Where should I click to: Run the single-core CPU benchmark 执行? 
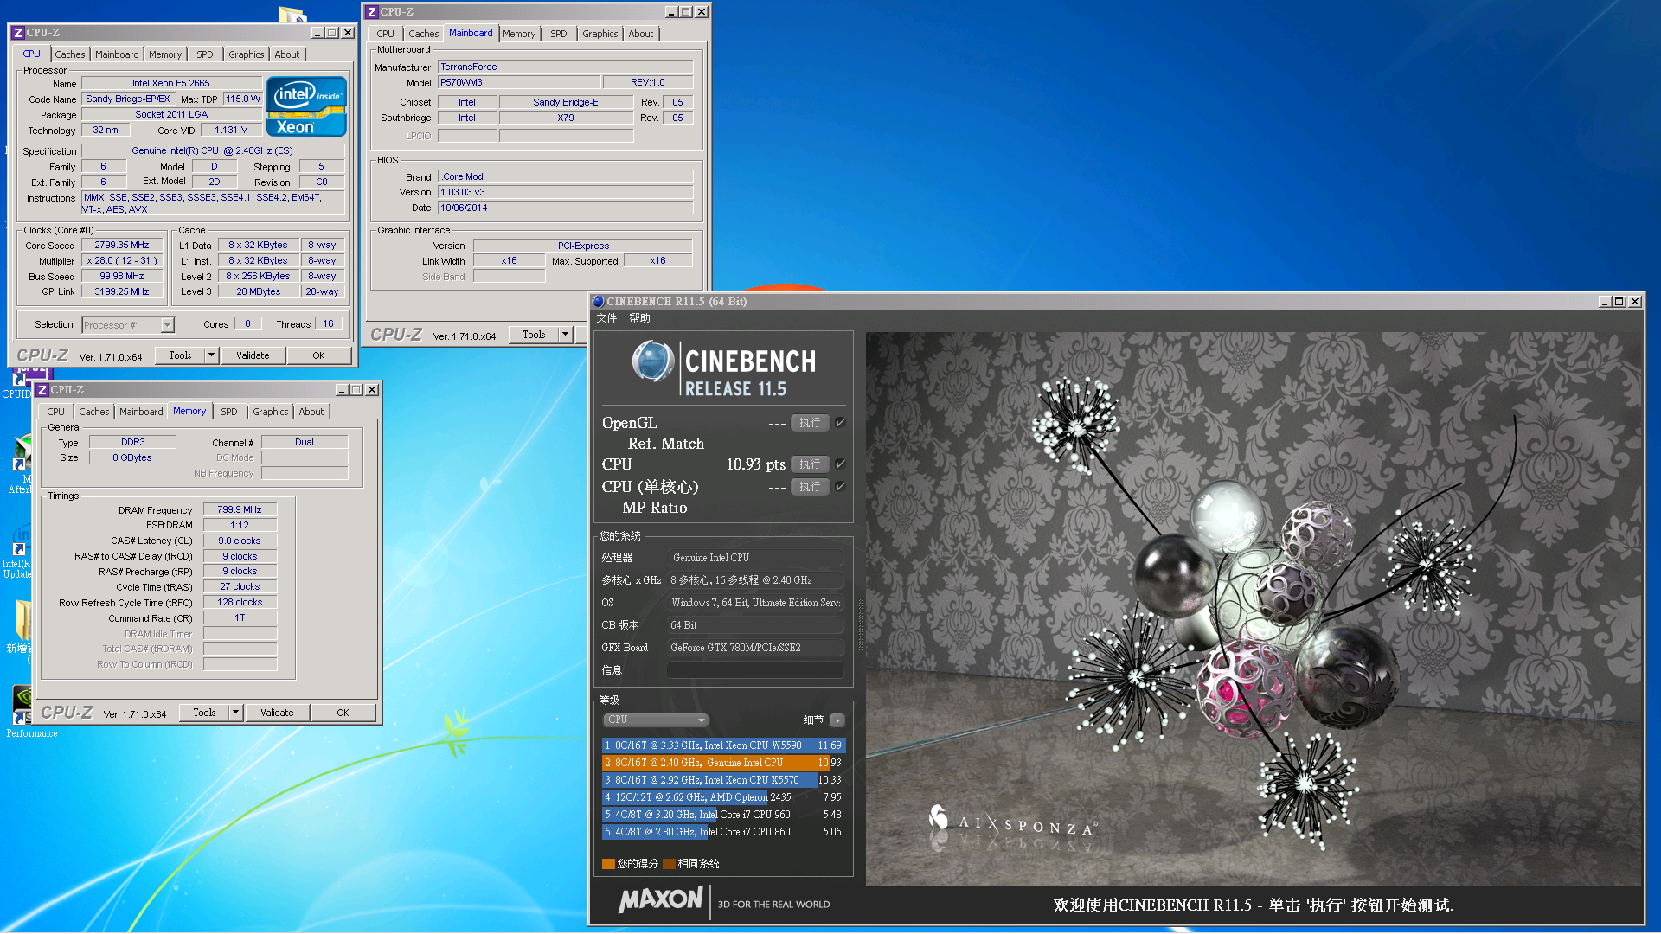coord(810,487)
